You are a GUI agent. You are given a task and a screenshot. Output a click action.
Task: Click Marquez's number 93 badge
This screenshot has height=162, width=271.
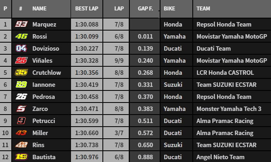tap(21, 24)
